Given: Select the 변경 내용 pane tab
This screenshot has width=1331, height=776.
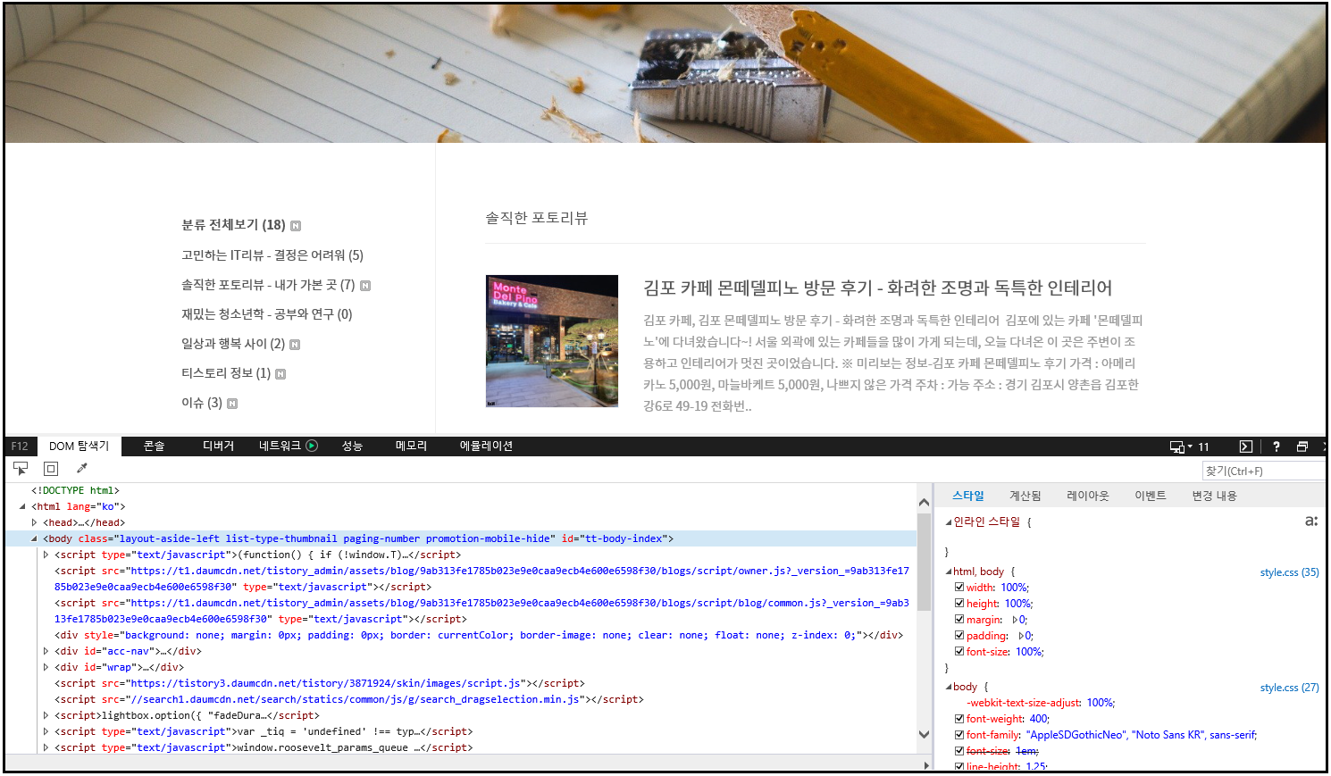Looking at the screenshot, I should pos(1214,496).
